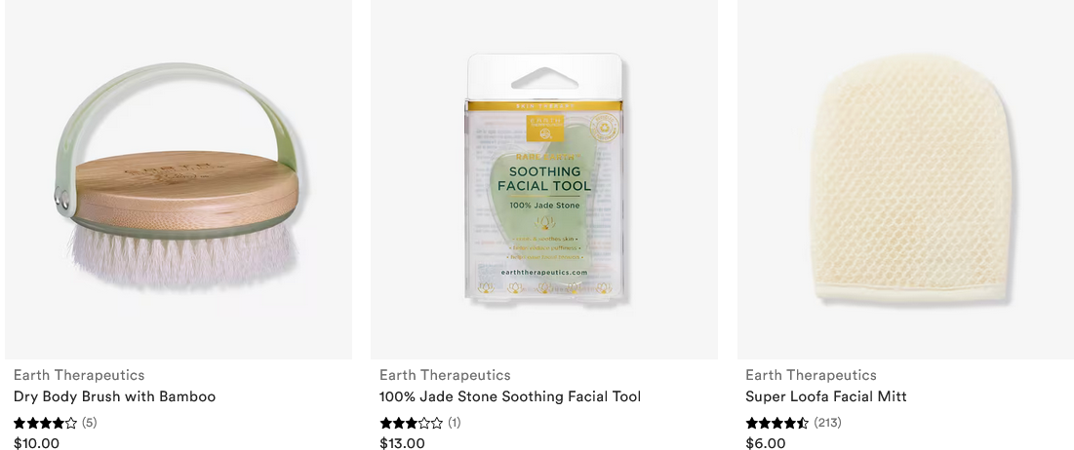Click the first star of Dry Body Brush rating
The image size is (1074, 450).
point(20,423)
